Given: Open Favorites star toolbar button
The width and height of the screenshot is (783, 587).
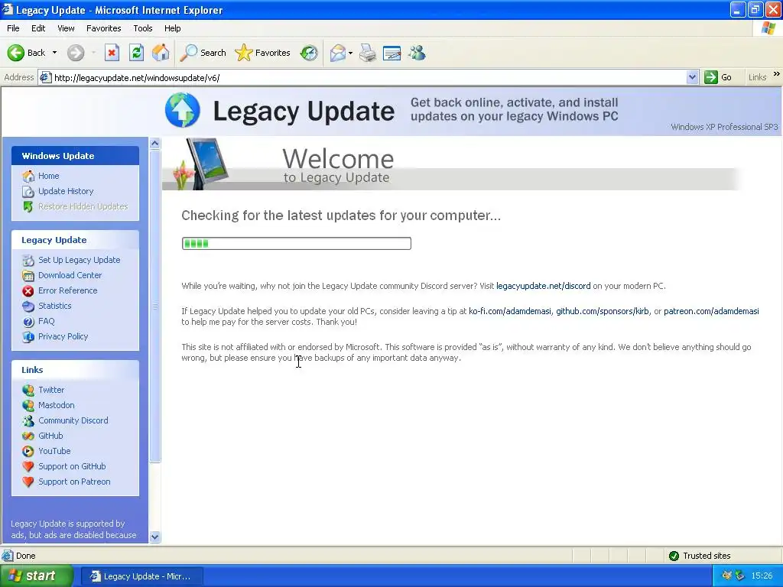Looking at the screenshot, I should [263, 53].
